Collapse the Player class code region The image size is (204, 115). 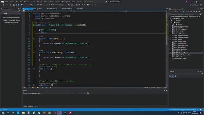(34, 25)
